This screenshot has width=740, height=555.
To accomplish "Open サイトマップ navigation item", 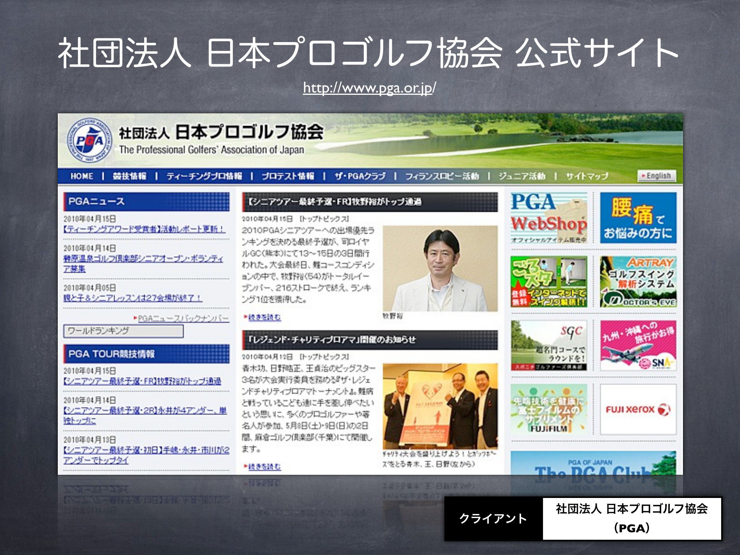I will coord(587,177).
